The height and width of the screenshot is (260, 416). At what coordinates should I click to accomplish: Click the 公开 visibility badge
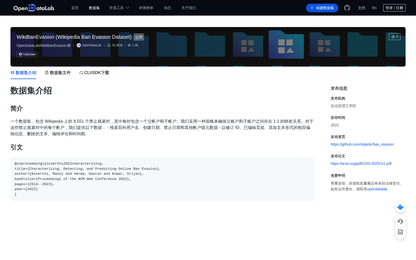click(139, 37)
